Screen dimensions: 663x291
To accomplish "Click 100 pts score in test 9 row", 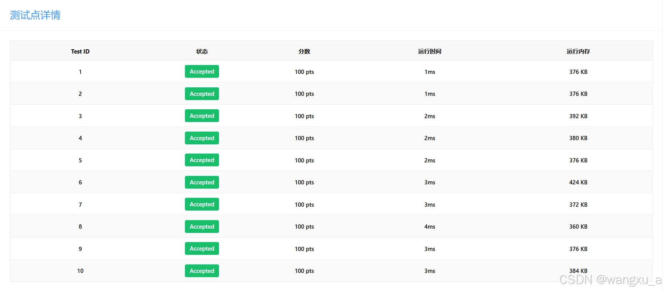I will (x=304, y=249).
